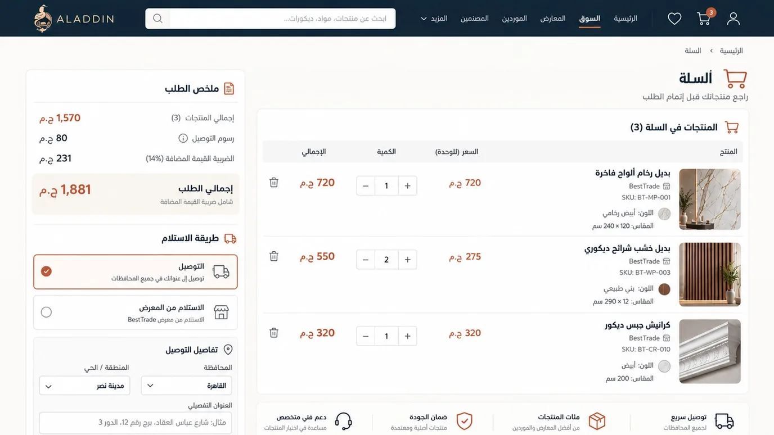Open the user account profile icon
The image size is (774, 435).
pyautogui.click(x=733, y=19)
